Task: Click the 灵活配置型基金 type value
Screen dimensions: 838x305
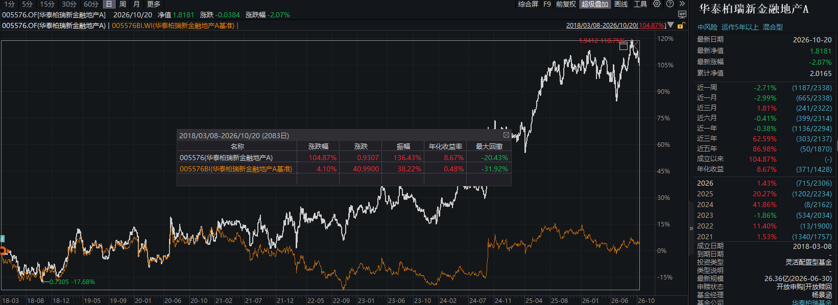Action: (808, 262)
